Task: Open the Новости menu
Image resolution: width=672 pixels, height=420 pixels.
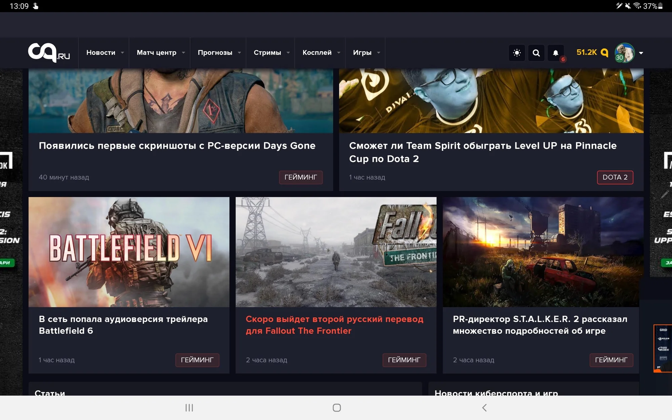Action: (x=101, y=53)
